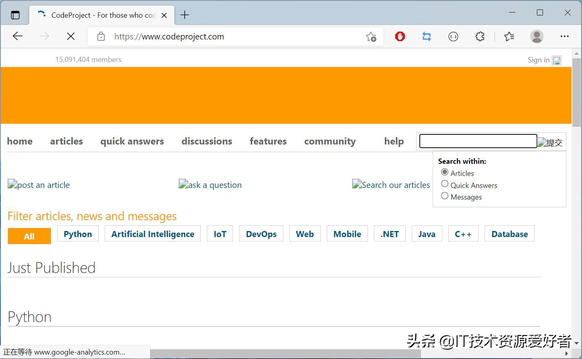This screenshot has height=359, width=582.
Task: Open the quick answers menu
Action: click(132, 141)
